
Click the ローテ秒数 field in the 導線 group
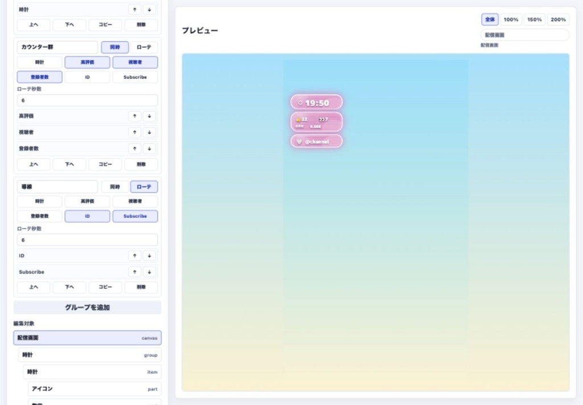point(87,240)
